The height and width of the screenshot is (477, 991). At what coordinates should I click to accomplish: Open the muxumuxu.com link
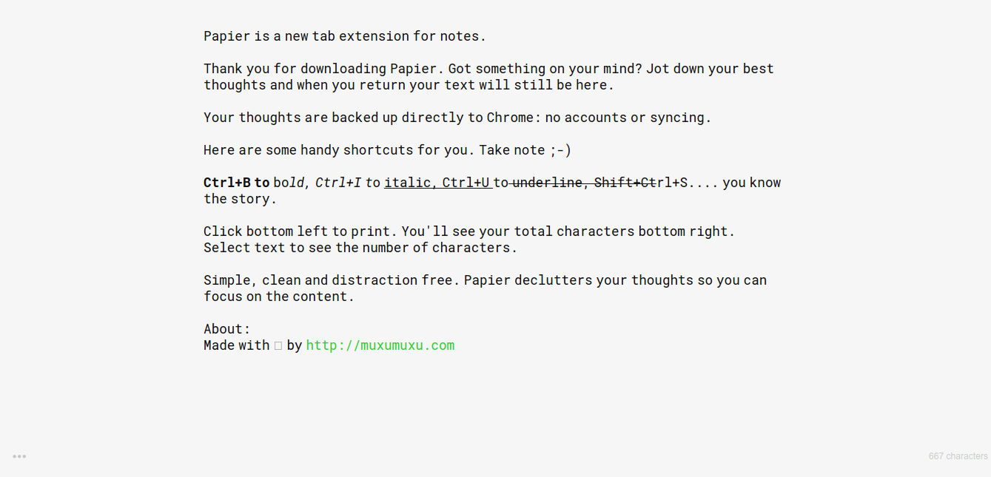380,345
